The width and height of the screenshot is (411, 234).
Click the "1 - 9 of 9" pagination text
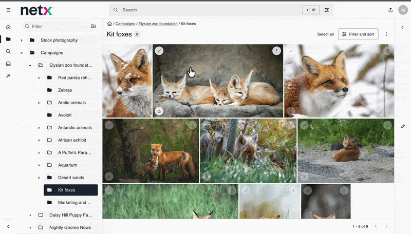click(x=361, y=226)
